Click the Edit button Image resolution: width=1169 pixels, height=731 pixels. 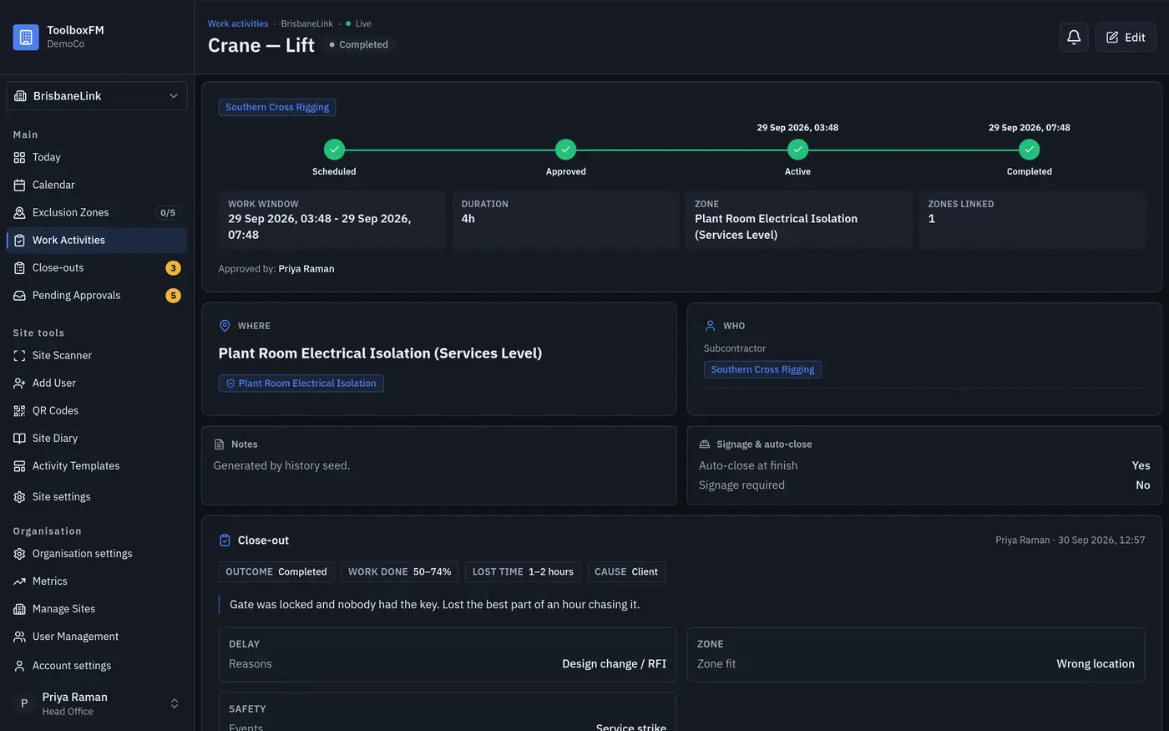1126,37
